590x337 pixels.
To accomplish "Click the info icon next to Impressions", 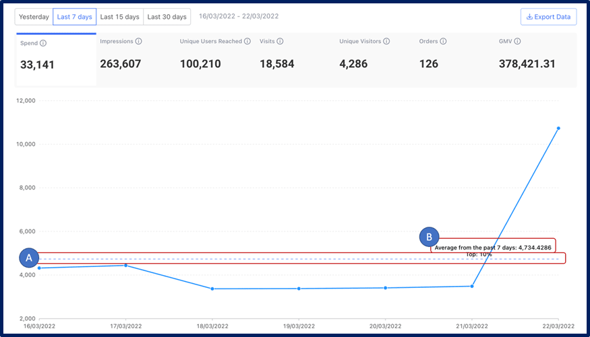I will tap(139, 42).
